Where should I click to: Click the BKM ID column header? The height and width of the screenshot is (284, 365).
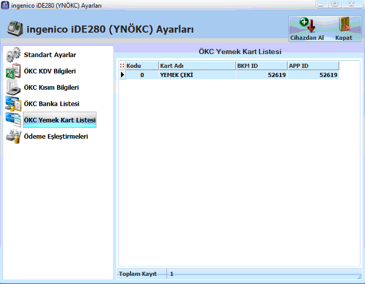[x=262, y=66]
